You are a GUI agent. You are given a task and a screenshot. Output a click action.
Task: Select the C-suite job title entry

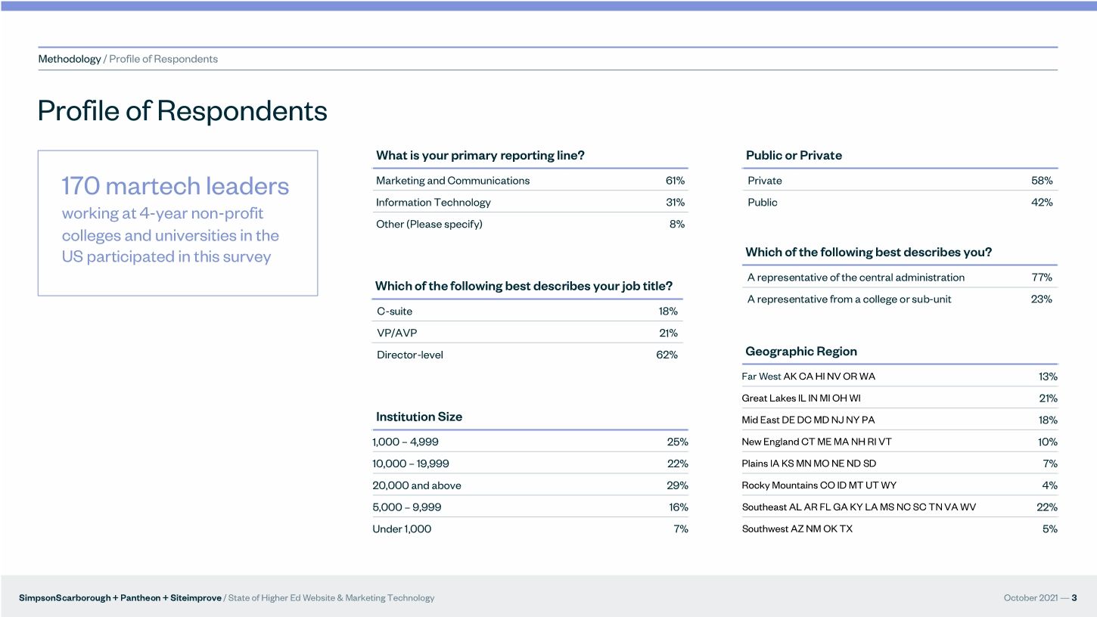[x=394, y=311]
